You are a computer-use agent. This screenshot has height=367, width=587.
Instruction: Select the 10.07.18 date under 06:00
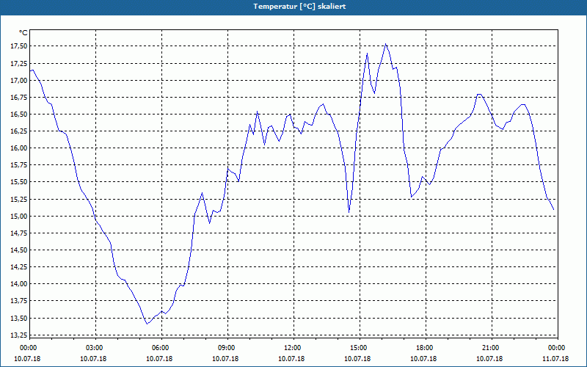(159, 358)
